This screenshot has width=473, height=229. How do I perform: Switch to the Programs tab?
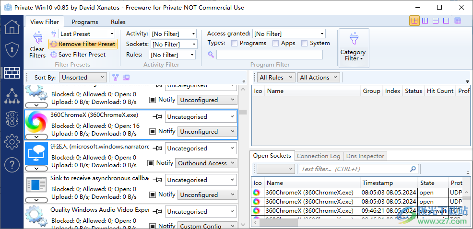tap(84, 22)
